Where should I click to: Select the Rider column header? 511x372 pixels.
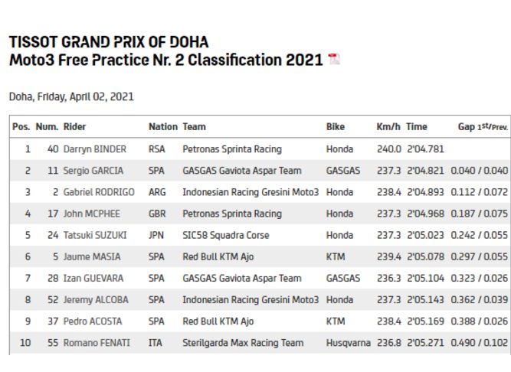coord(74,127)
